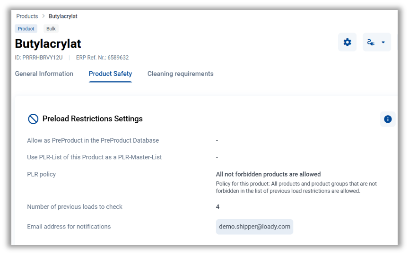Select the Product Safety tab
Viewport: 409px width, 255px height.
(110, 74)
